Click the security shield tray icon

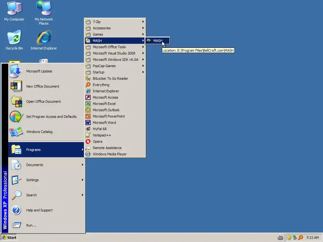coord(289,238)
